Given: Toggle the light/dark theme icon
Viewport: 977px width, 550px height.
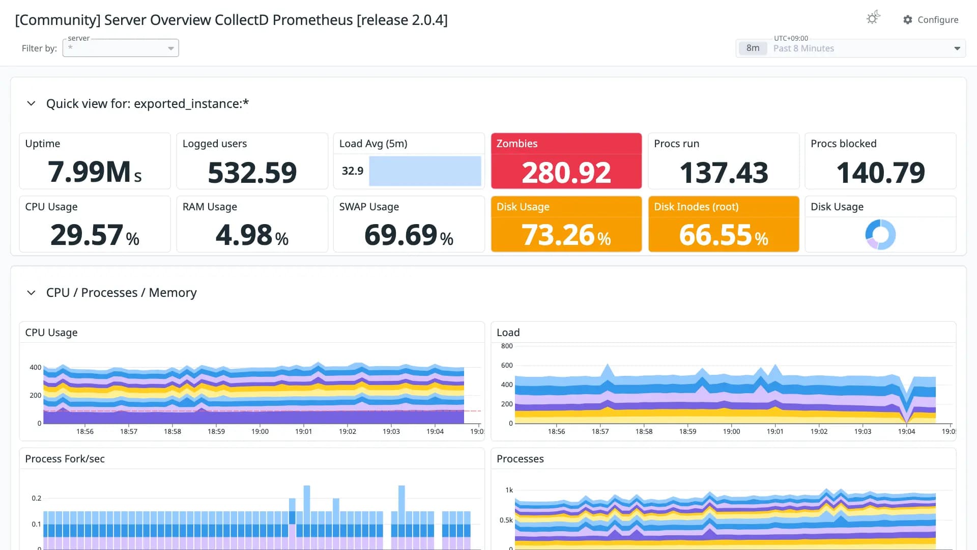Looking at the screenshot, I should pos(873,18).
